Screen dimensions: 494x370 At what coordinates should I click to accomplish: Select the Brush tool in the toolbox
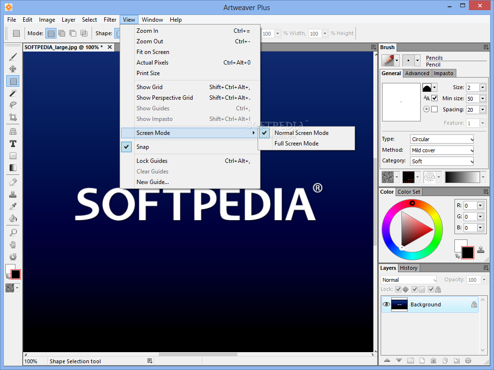13,57
